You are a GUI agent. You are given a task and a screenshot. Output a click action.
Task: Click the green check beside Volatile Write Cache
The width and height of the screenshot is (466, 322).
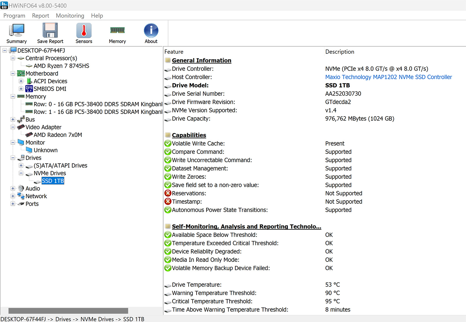[168, 143]
